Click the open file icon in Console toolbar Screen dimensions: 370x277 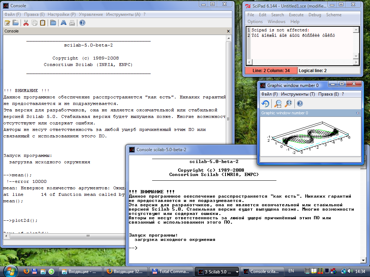pos(16,23)
